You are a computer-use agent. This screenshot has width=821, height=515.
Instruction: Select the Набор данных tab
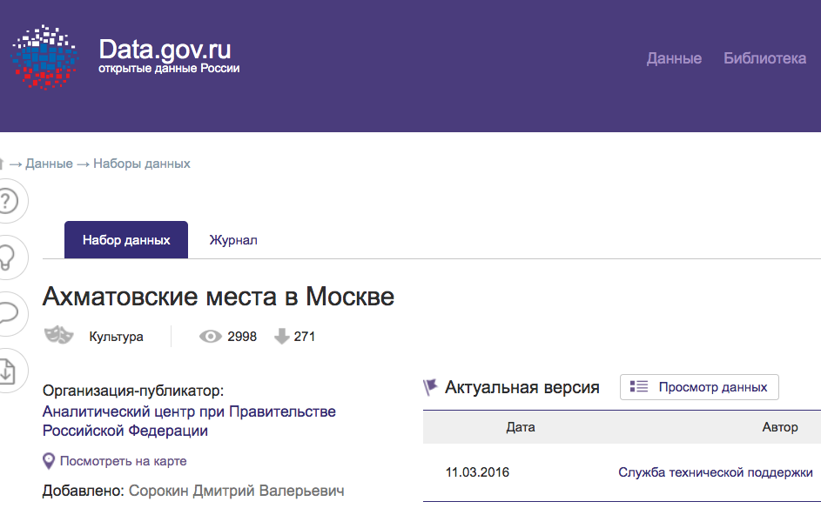(x=126, y=240)
